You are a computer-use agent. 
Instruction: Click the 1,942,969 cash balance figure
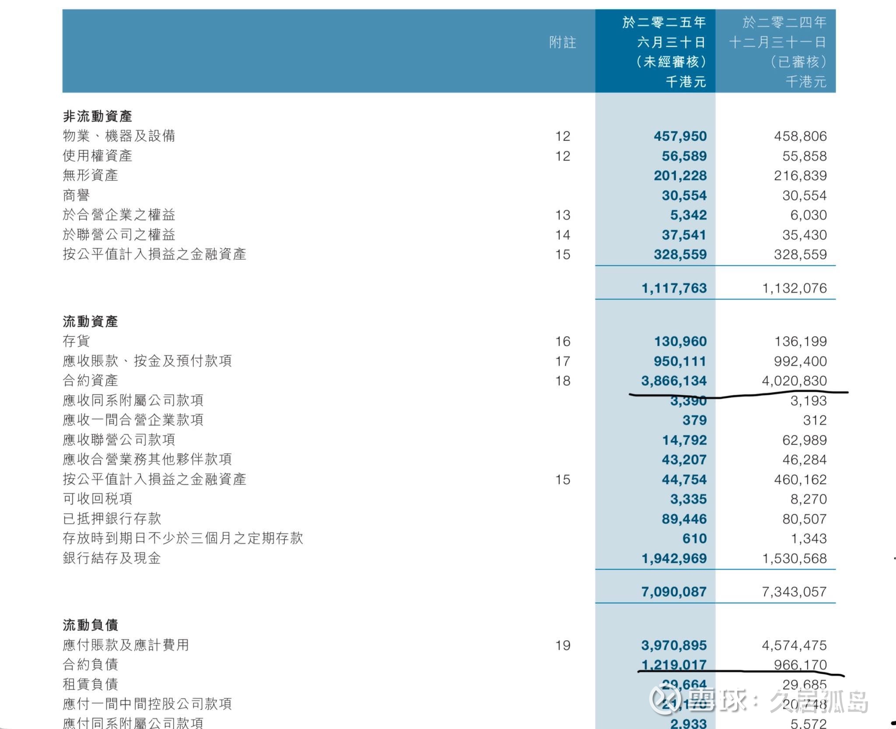pos(674,558)
